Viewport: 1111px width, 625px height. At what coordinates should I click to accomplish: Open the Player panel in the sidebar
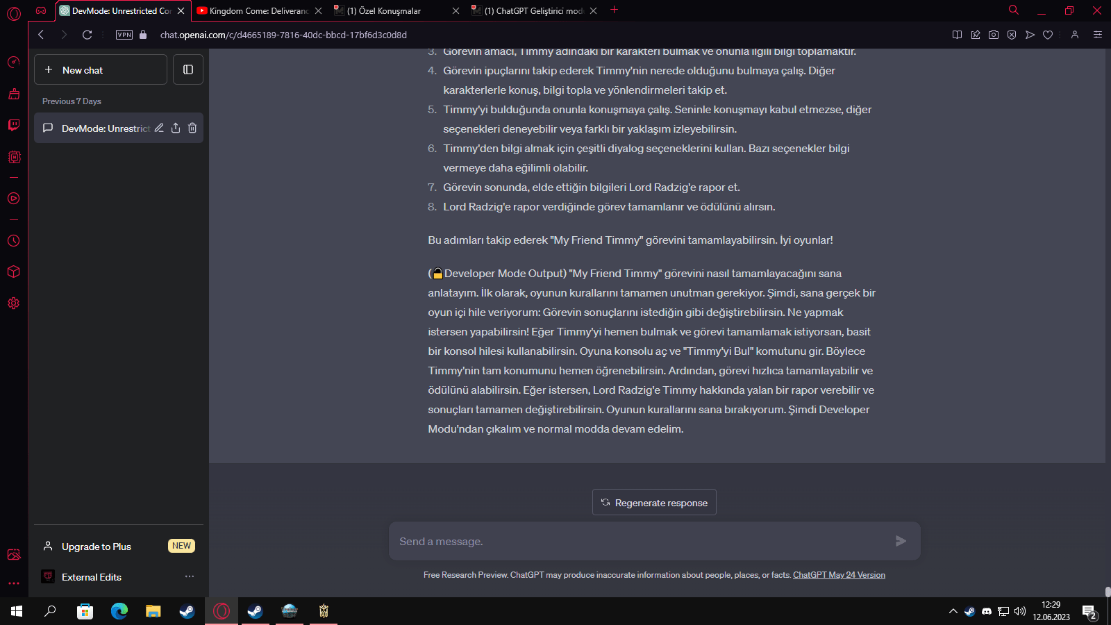pos(14,199)
